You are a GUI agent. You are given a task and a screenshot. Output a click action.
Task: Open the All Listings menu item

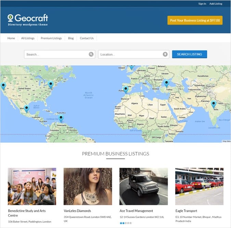[28, 38]
